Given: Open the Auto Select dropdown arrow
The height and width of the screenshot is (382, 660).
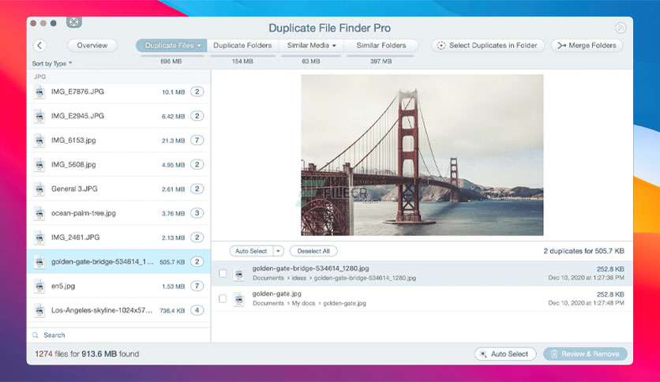Looking at the screenshot, I should pos(278,251).
